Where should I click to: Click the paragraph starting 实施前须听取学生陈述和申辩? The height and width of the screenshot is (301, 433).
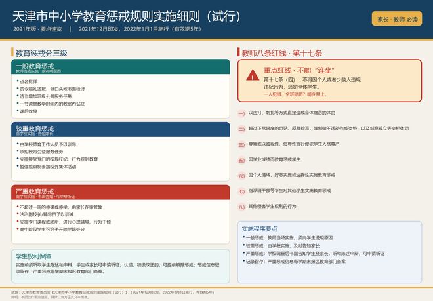point(117,268)
